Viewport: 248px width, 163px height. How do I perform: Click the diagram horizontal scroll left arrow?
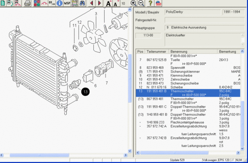click(2, 155)
